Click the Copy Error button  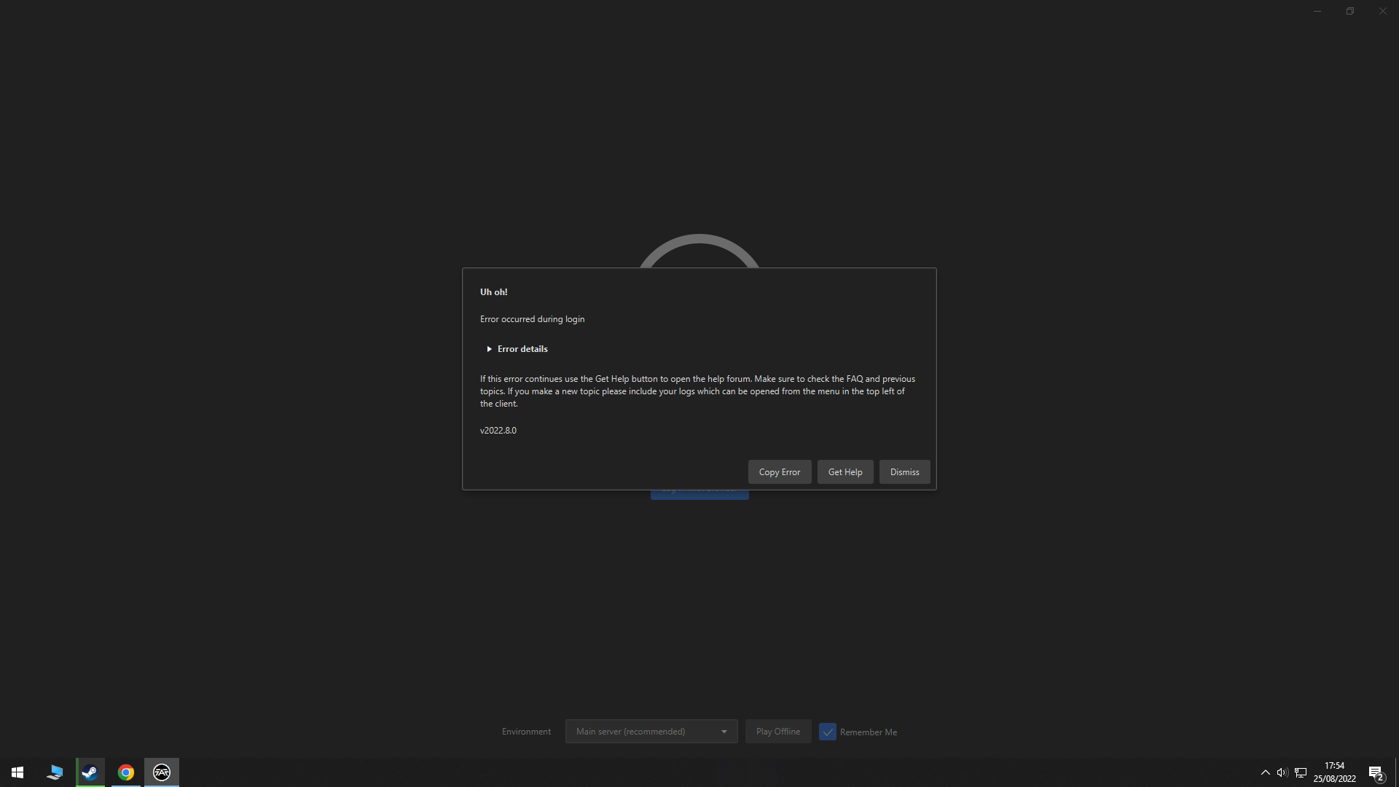[780, 472]
